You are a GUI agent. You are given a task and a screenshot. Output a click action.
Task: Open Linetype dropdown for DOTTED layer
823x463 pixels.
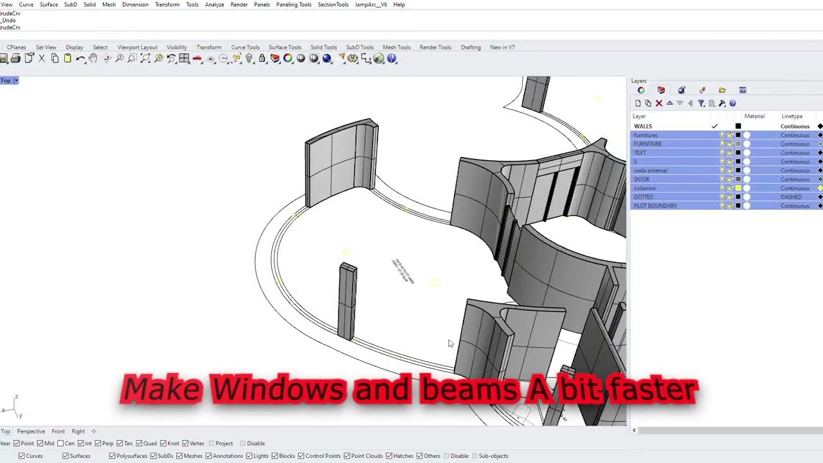coord(795,197)
